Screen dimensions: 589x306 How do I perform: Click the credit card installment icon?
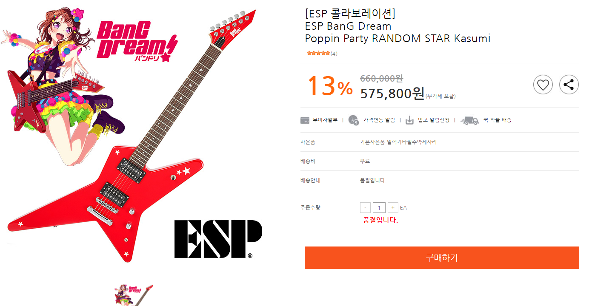(305, 120)
